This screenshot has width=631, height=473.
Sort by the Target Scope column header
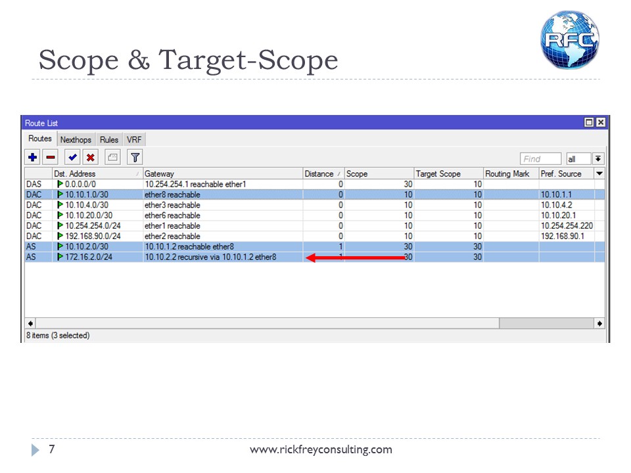pos(449,173)
